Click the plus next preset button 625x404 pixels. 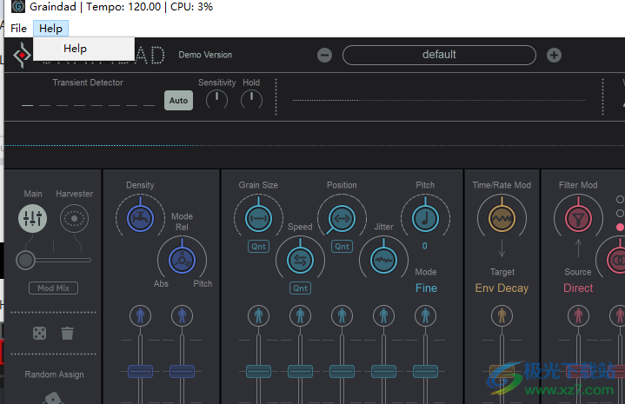point(554,55)
